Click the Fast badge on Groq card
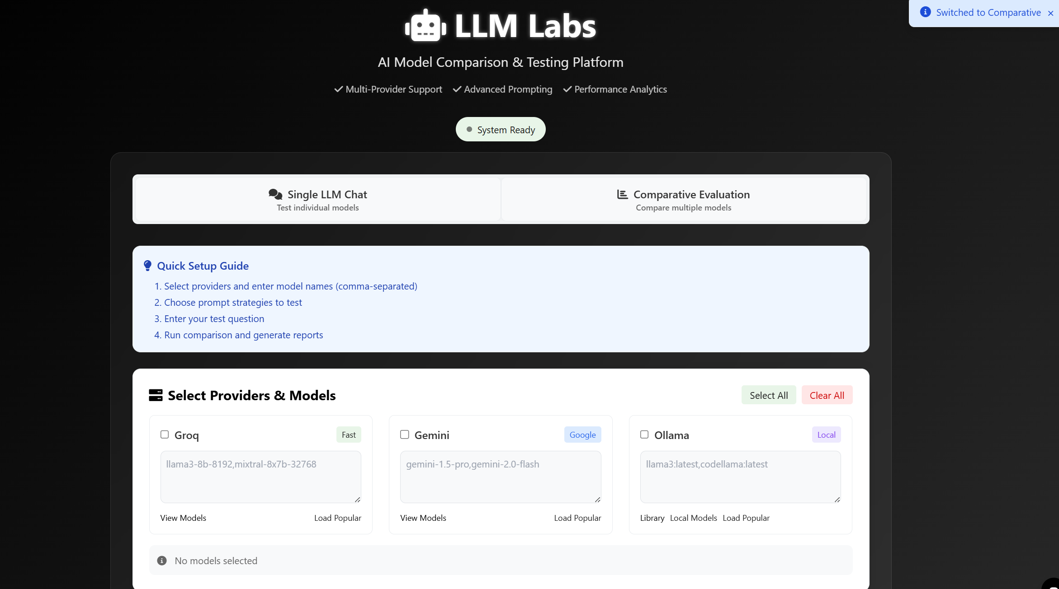The width and height of the screenshot is (1059, 589). [x=349, y=435]
